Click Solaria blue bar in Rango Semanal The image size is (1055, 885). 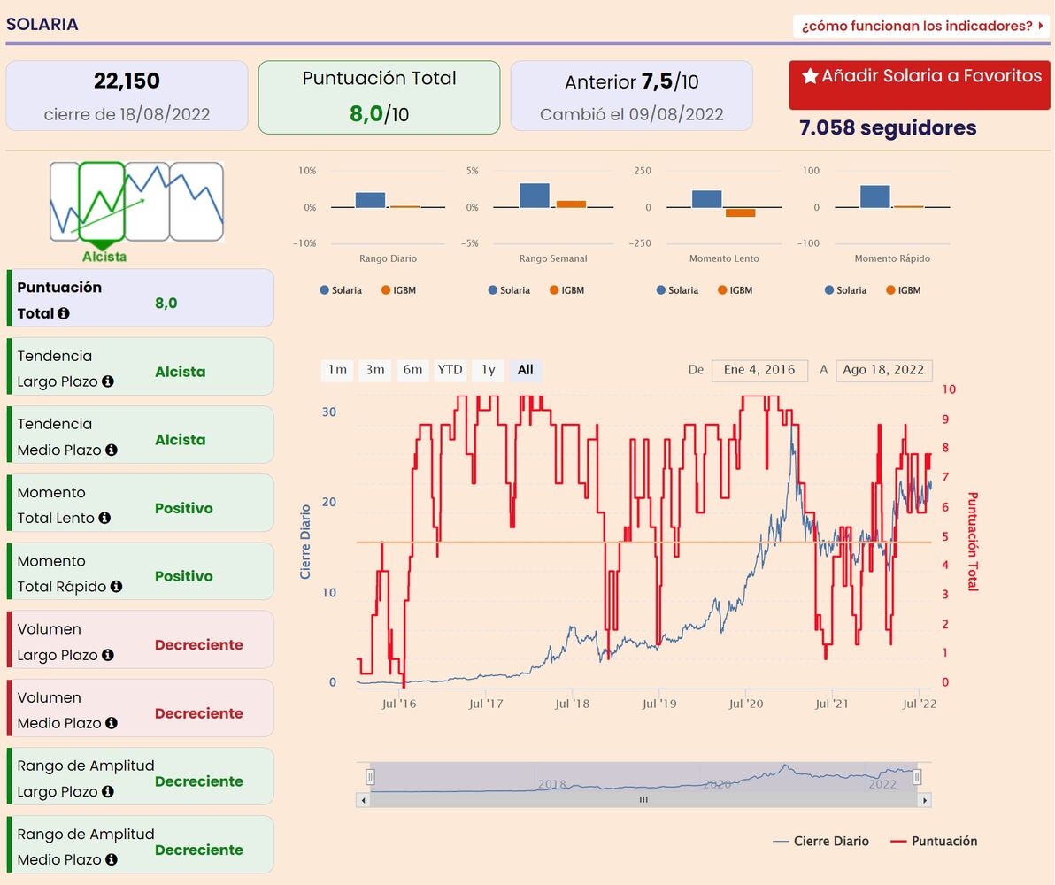click(535, 196)
